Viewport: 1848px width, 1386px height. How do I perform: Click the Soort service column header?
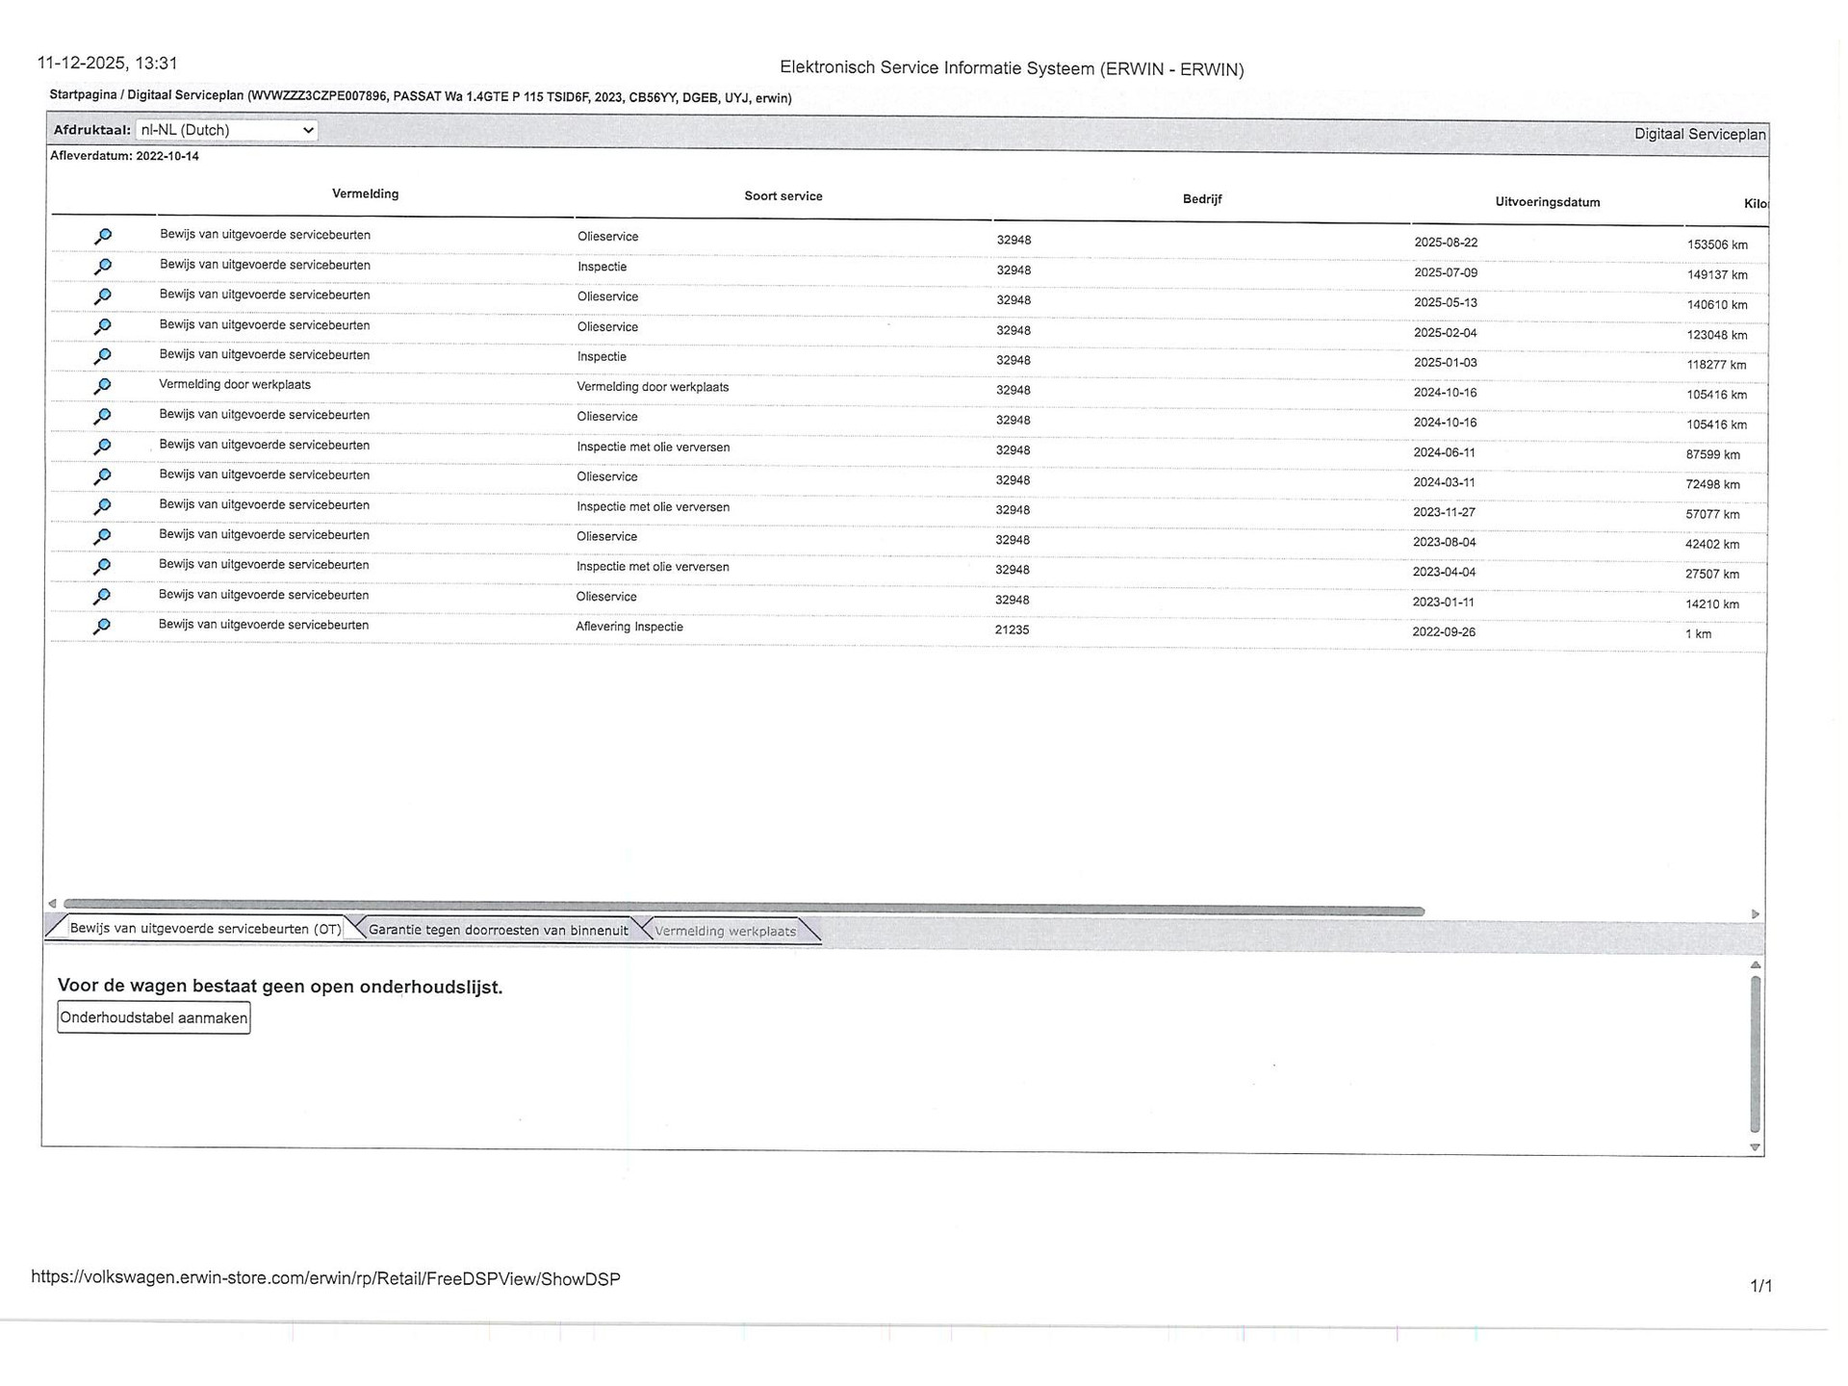point(783,196)
